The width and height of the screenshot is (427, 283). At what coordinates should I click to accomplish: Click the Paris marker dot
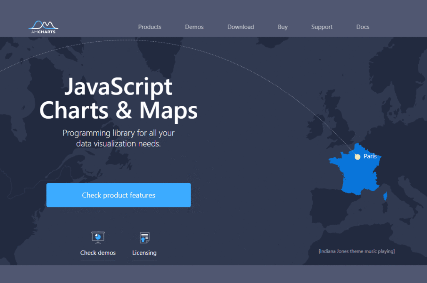(357, 157)
